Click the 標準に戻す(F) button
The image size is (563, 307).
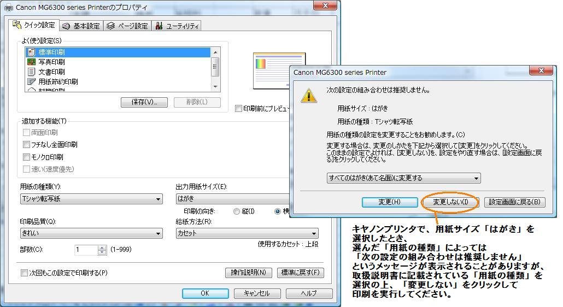pyautogui.click(x=301, y=273)
